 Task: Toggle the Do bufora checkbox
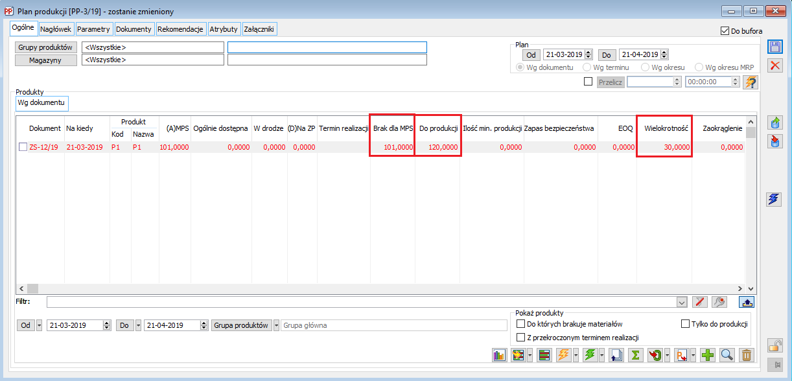point(725,30)
